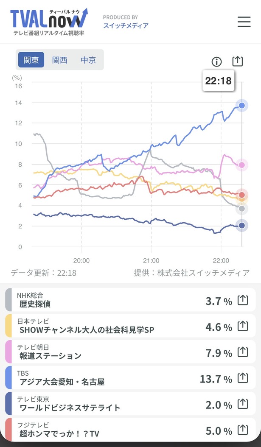261x447 pixels.
Task: Click the TBS blue color swatch
Action: click(8, 378)
